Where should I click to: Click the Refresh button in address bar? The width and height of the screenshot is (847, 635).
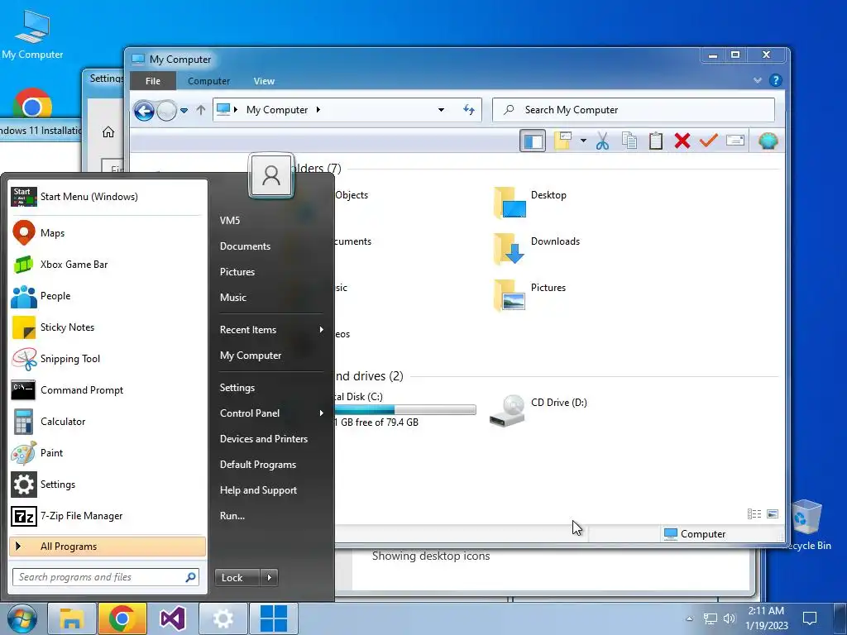point(469,110)
